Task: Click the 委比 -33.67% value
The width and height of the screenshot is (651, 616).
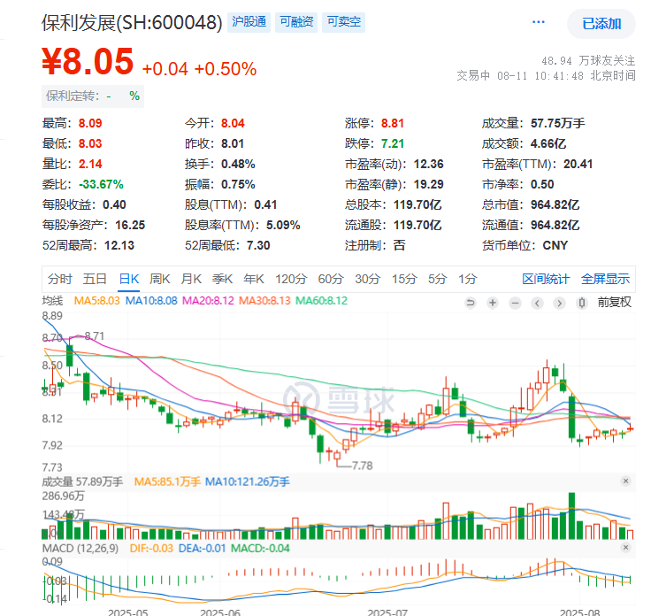Action: click(101, 184)
